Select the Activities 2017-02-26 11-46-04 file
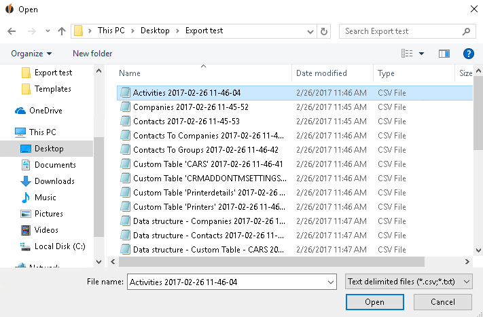The width and height of the screenshot is (483, 317). click(x=295, y=93)
